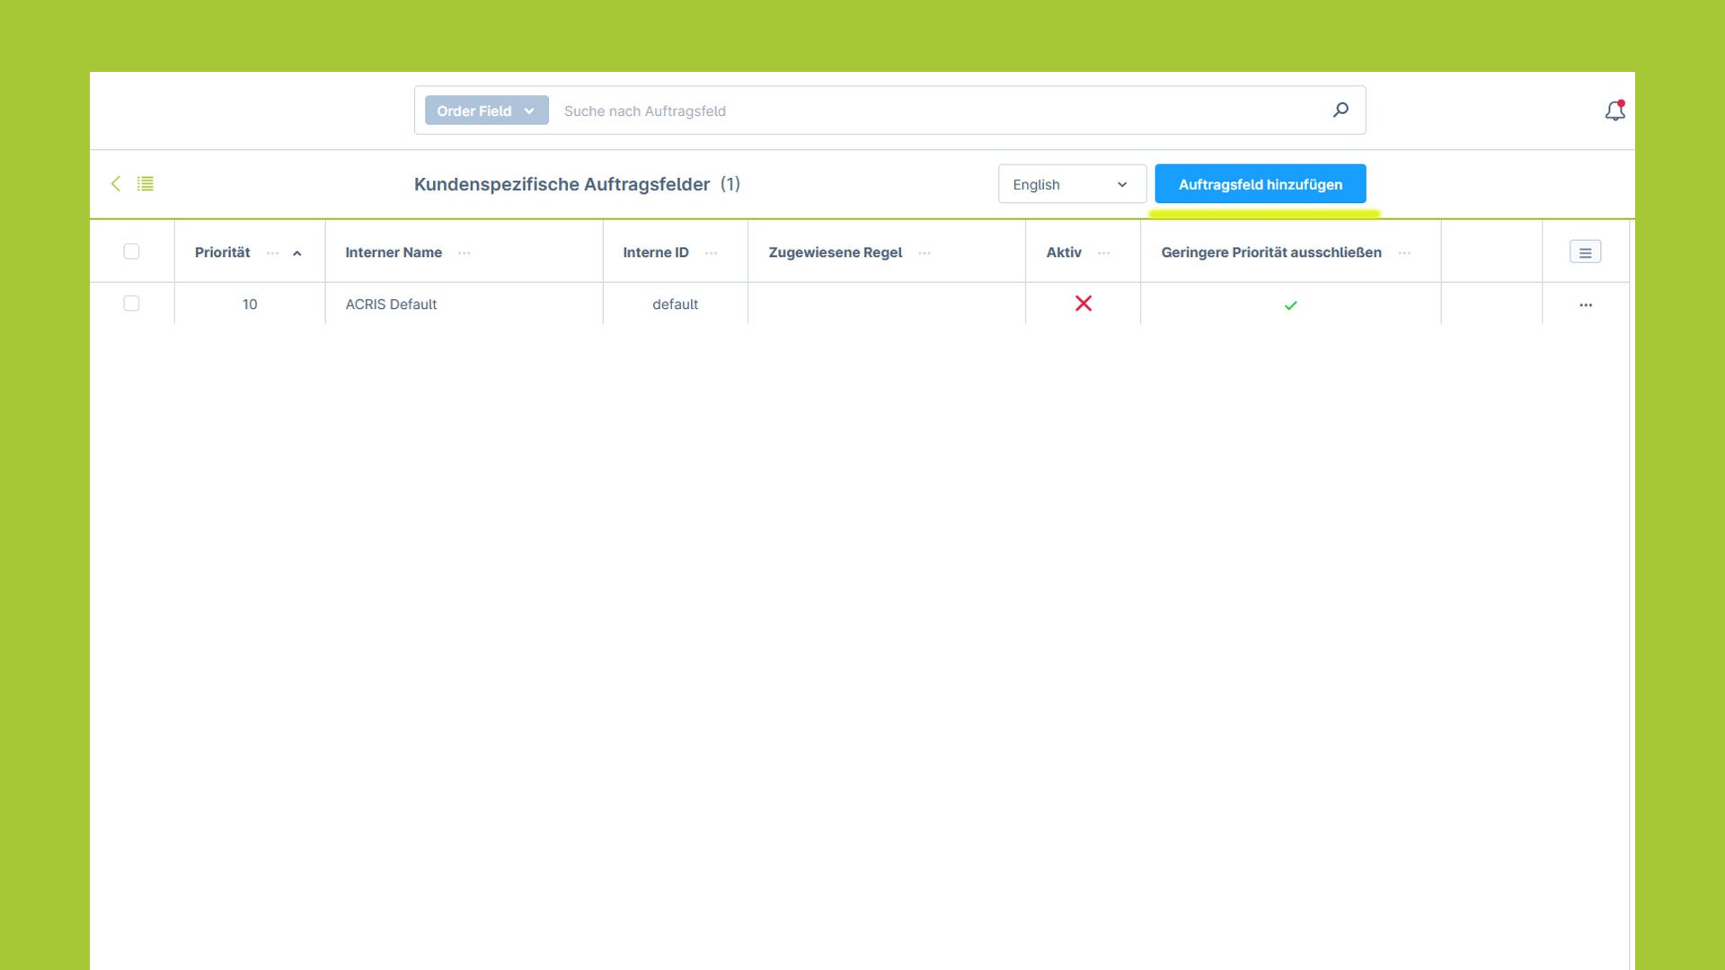
Task: Select the ACRIS Default row checkbox
Action: 131,304
